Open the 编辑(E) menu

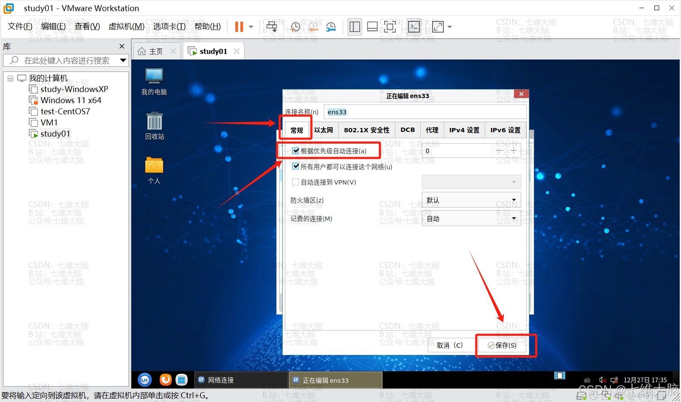pyautogui.click(x=54, y=27)
